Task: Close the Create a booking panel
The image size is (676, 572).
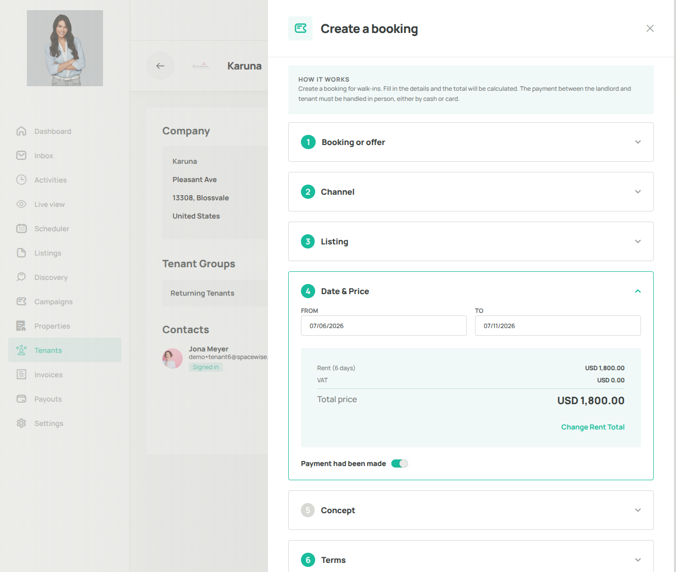Action: click(x=650, y=28)
